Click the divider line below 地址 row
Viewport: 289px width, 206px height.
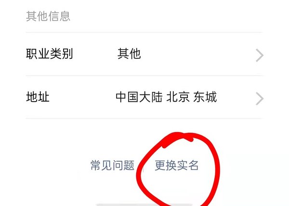pyautogui.click(x=144, y=118)
